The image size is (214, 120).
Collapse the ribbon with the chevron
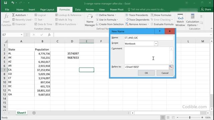pyautogui.click(x=211, y=28)
